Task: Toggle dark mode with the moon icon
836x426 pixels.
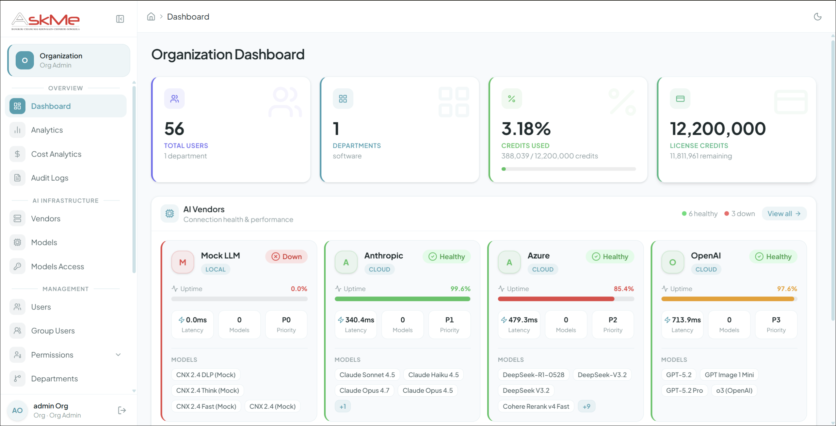Action: 817,17
